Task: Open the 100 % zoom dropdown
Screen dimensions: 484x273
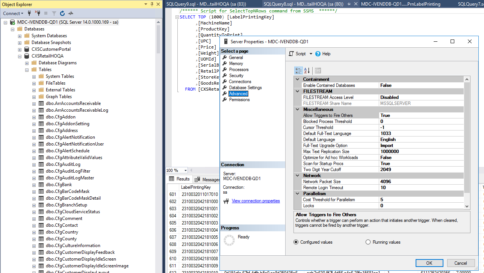Action: [185, 170]
